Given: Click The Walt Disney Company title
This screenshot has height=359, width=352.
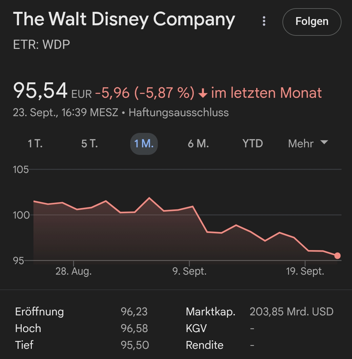Looking at the screenshot, I should point(124,20).
